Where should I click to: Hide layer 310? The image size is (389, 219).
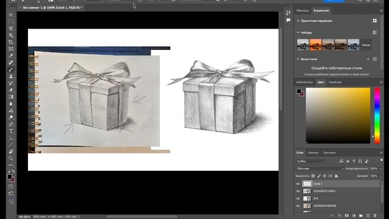click(298, 199)
